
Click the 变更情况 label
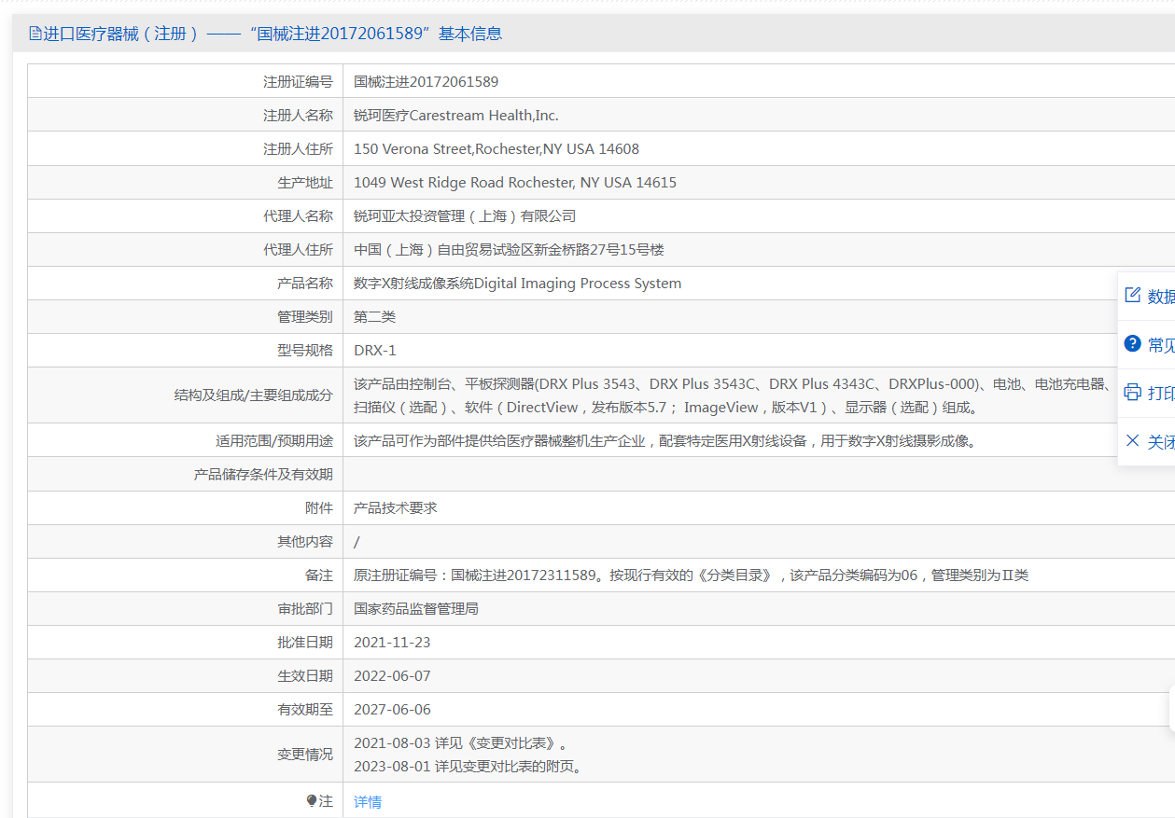pos(305,755)
